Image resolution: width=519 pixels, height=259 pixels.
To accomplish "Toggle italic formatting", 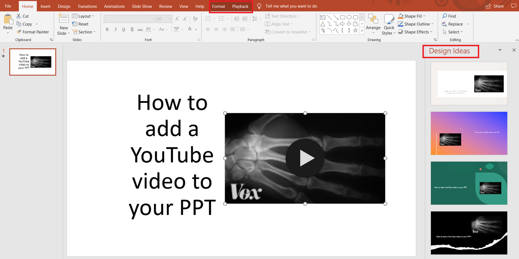I will coord(115,30).
